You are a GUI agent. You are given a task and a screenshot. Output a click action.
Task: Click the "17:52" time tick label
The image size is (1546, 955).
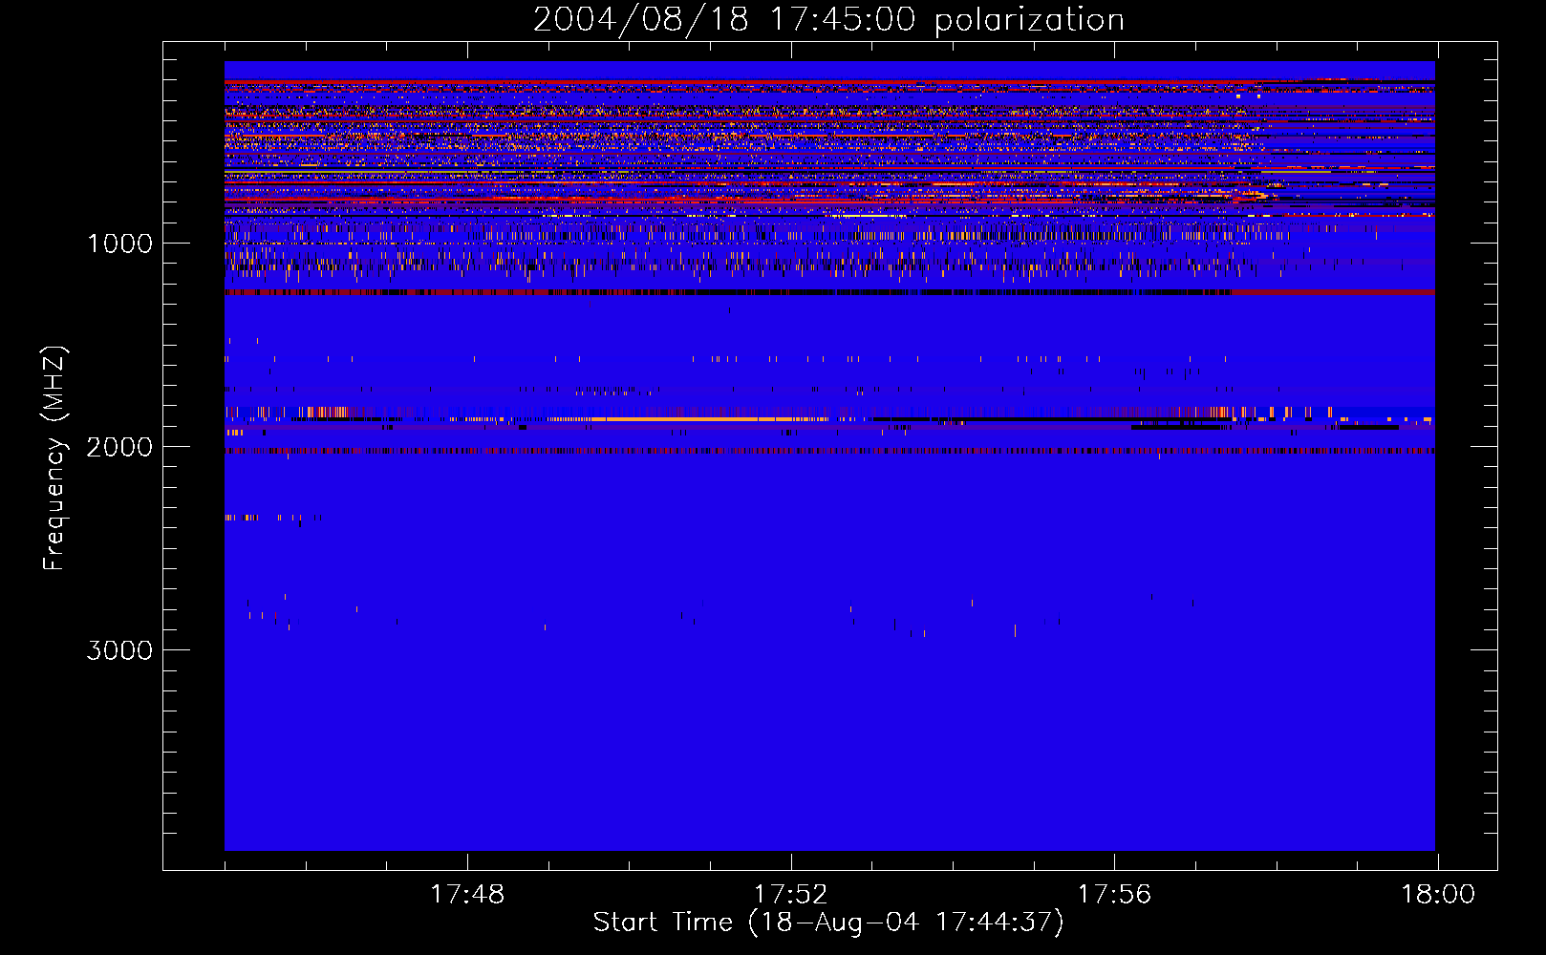(791, 895)
